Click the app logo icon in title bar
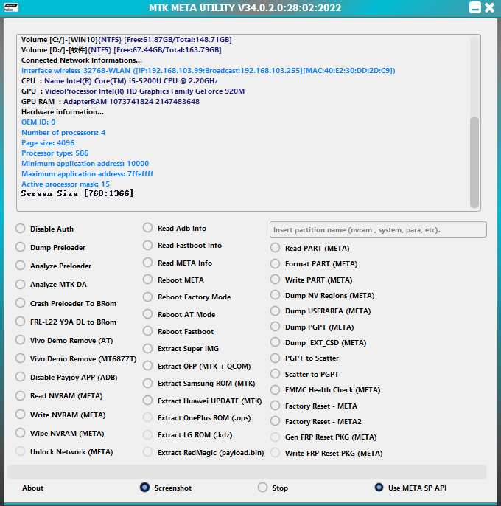The height and width of the screenshot is (506, 501). click(11, 7)
